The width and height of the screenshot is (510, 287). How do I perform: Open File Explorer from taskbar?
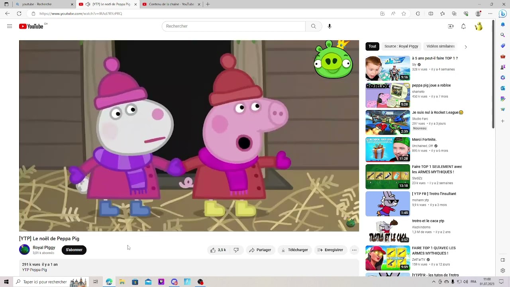pos(122,282)
